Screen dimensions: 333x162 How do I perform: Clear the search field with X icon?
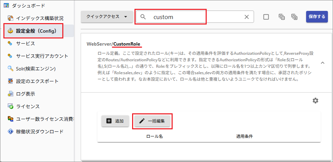247,17
